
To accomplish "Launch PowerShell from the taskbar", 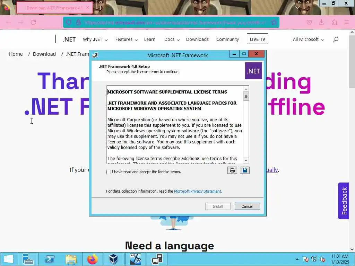I will tap(50, 259).
